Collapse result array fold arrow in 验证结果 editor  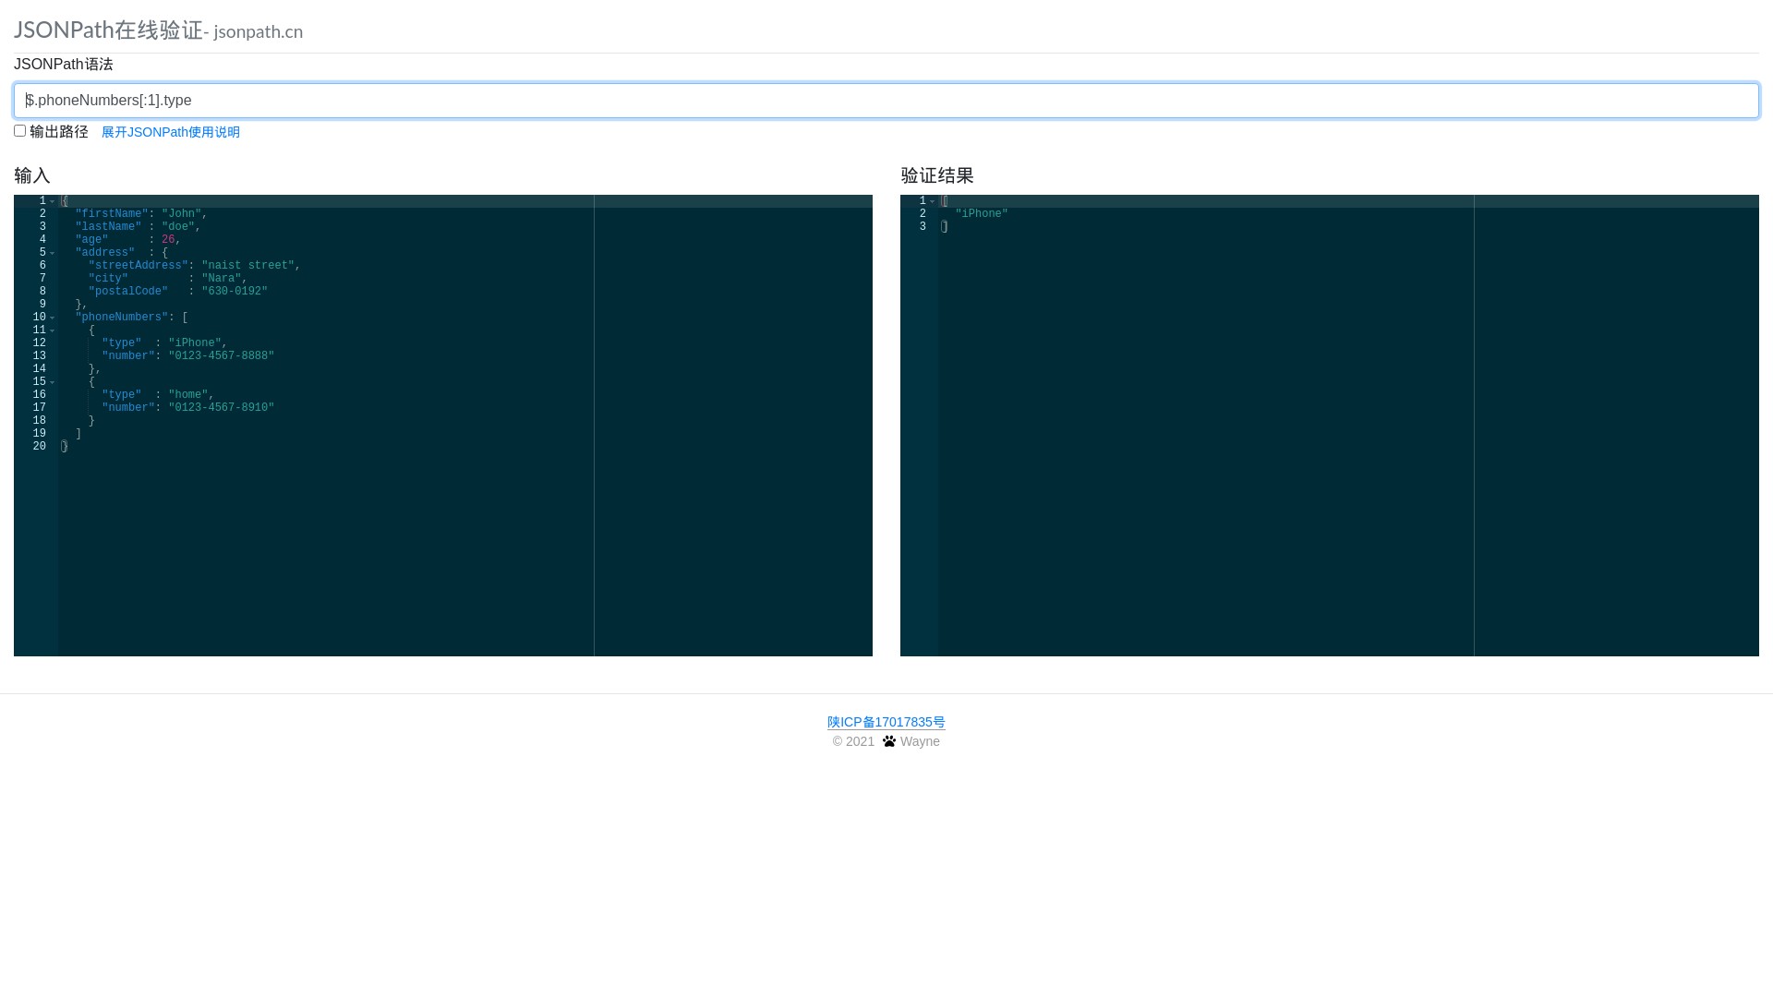coord(933,201)
